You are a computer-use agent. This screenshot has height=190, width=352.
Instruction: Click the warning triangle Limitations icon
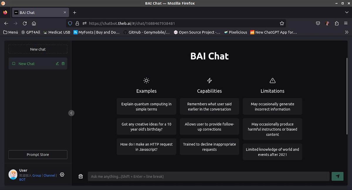tap(272, 80)
